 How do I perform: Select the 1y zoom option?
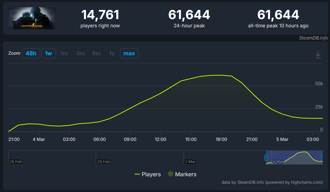(111, 53)
